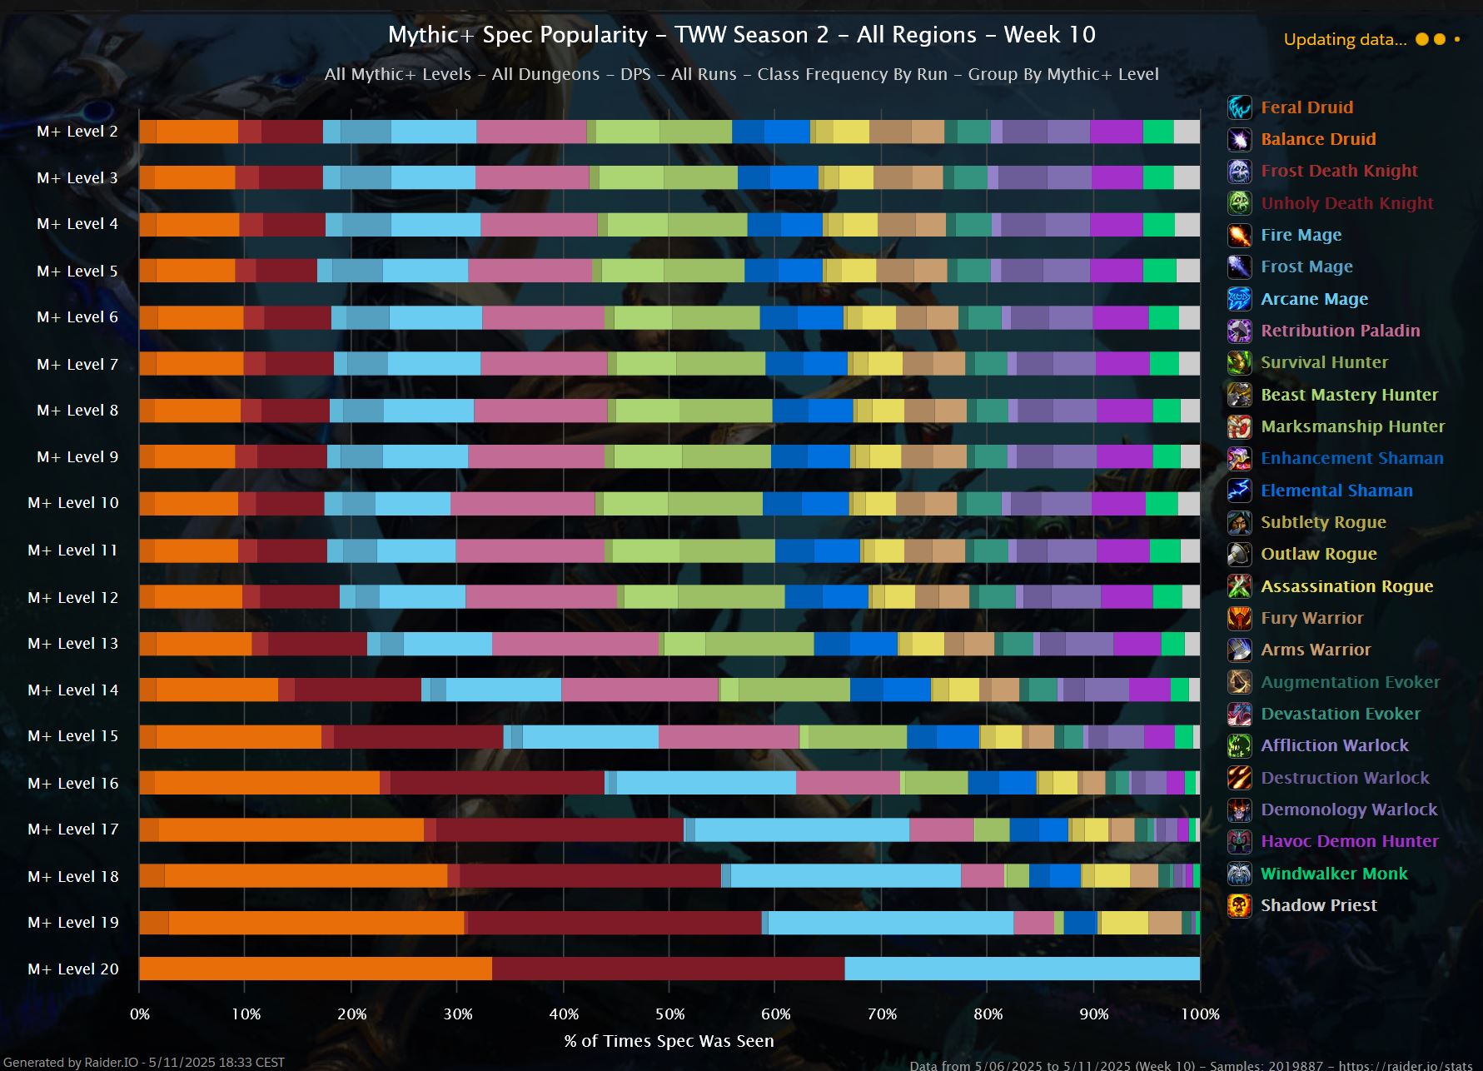Click the 50% x-axis tick label
The height and width of the screenshot is (1071, 1483).
(670, 1014)
